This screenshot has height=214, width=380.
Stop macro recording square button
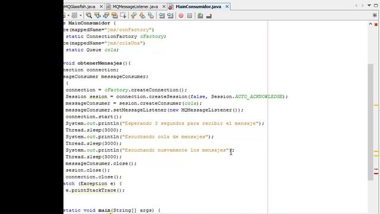point(189,15)
